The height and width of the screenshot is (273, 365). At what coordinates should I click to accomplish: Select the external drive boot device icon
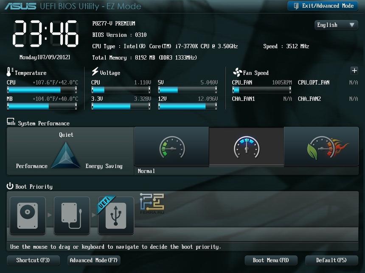click(72, 215)
